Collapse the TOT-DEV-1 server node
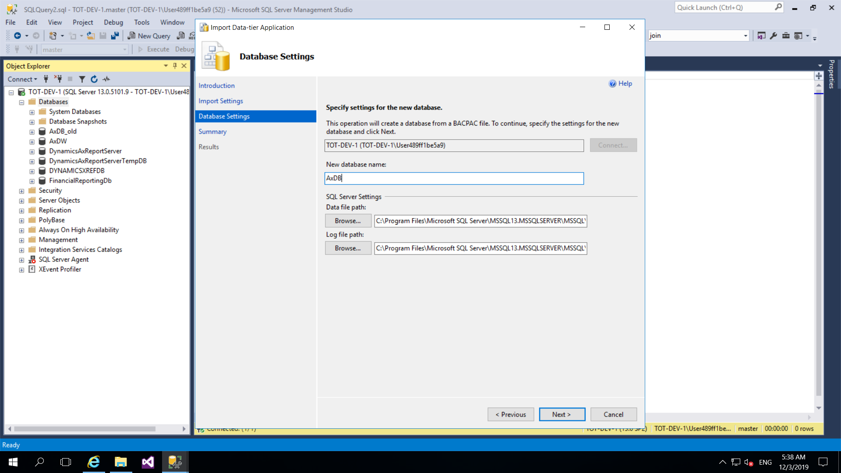841x473 pixels. pos(11,92)
